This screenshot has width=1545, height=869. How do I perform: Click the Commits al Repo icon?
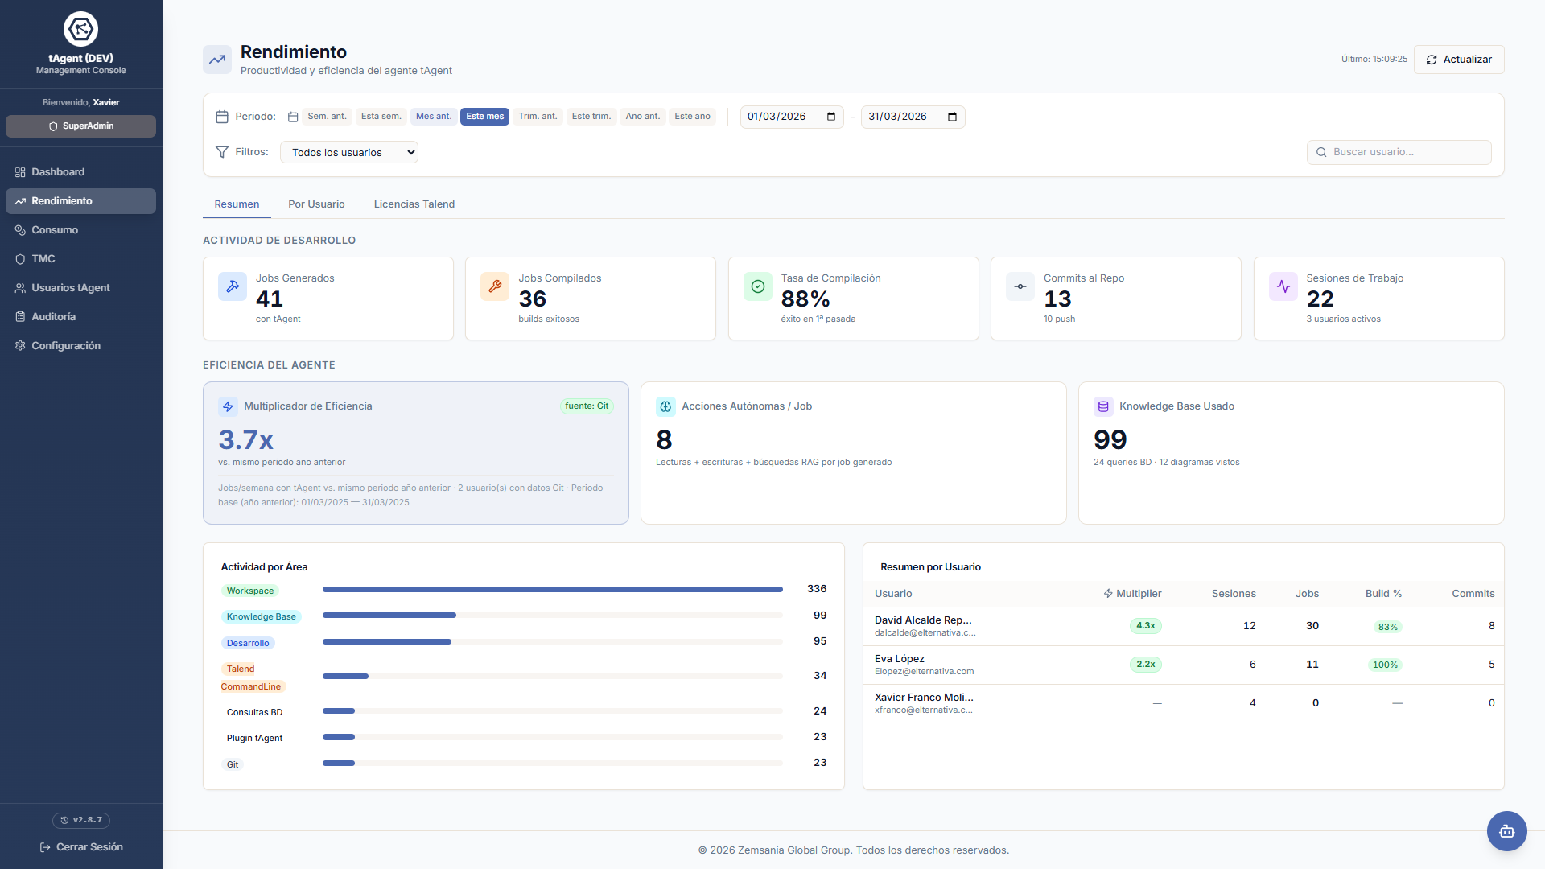click(1020, 286)
